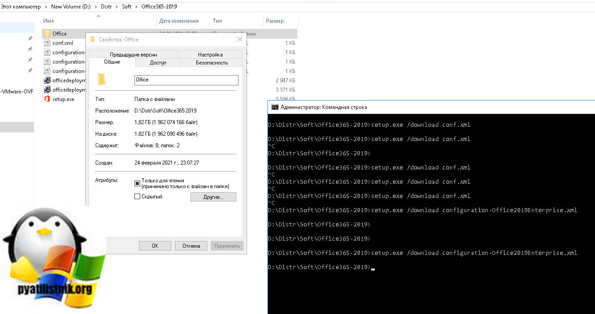Click small folder icon in Properties title bar
This screenshot has width=595, height=314.
point(93,40)
